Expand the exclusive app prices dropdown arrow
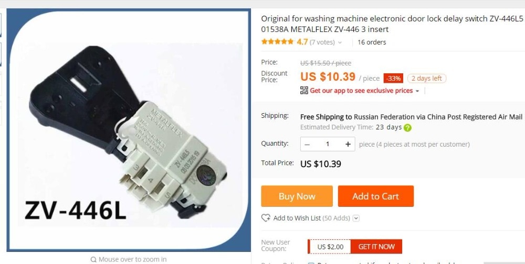525x264 pixels. 417,91
